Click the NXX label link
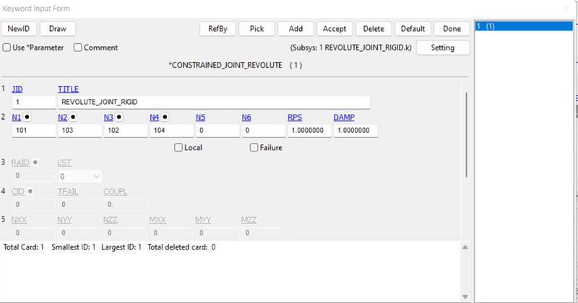The image size is (578, 303). (x=20, y=220)
